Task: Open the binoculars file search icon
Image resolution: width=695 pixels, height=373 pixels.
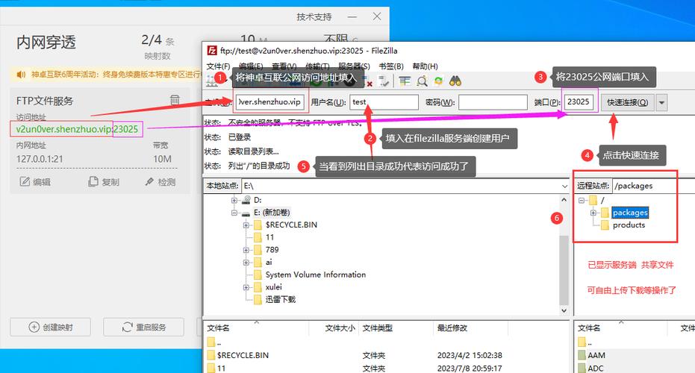Action: pyautogui.click(x=455, y=81)
